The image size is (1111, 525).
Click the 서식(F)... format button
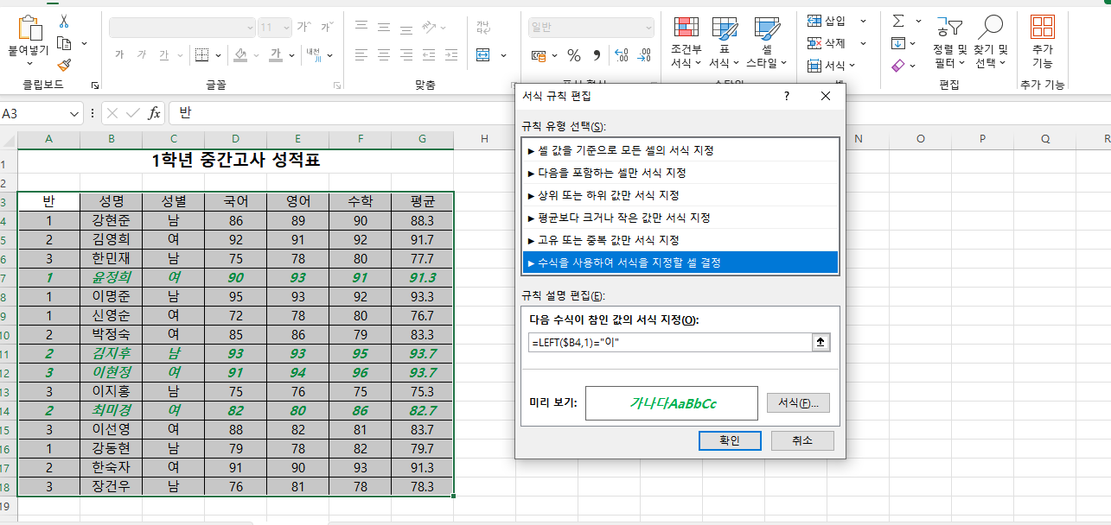click(x=797, y=403)
